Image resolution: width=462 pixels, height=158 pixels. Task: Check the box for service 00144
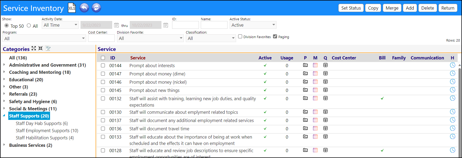(x=103, y=66)
